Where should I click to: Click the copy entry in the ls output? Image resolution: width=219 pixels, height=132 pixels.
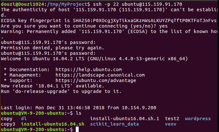click(x=6, y=119)
